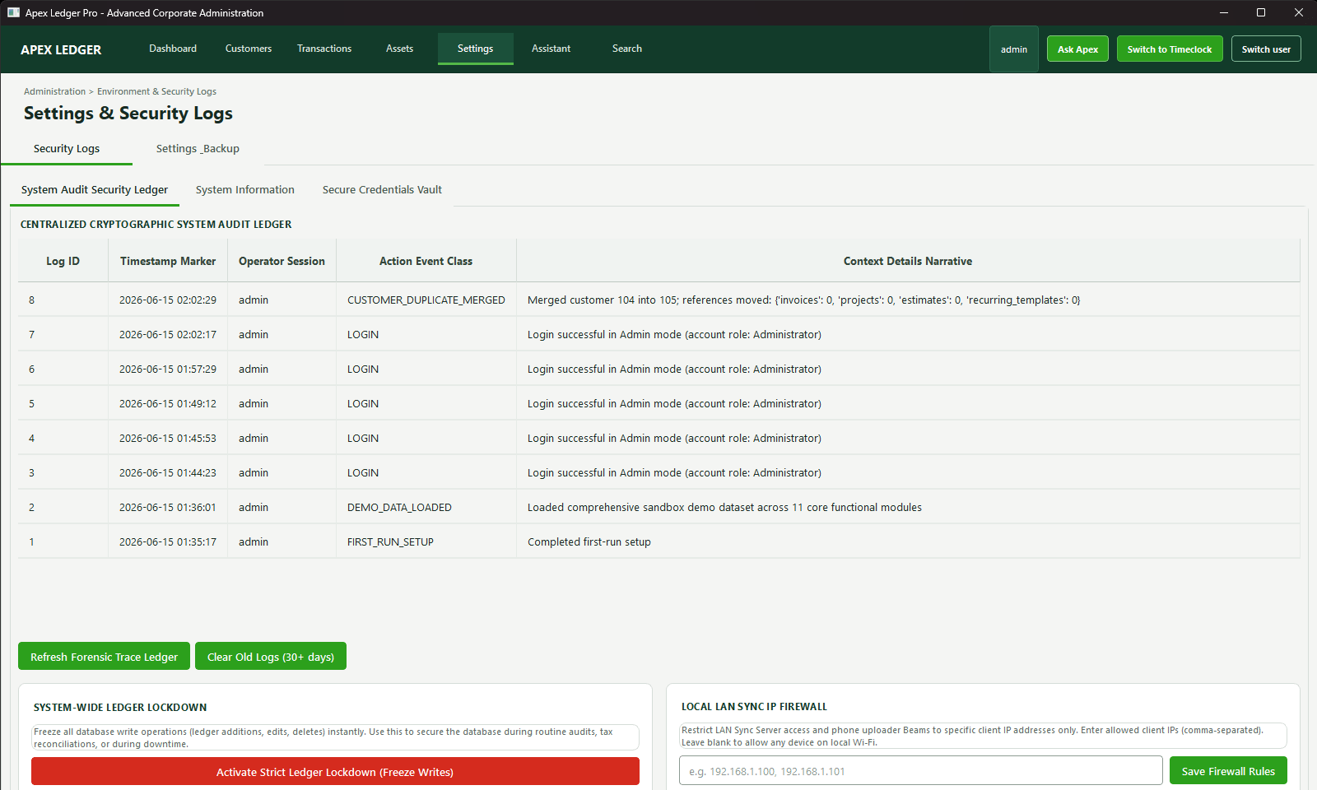Click Clear Old Logs (30+ days)

click(x=271, y=657)
